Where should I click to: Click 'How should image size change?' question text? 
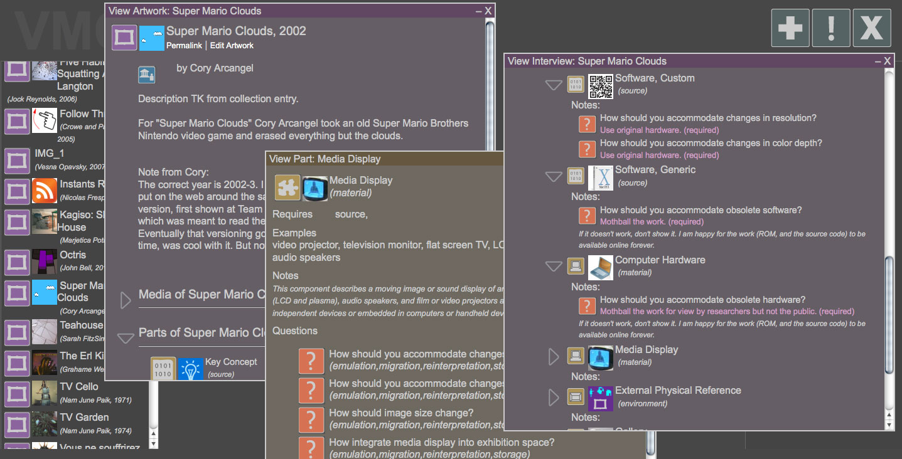point(401,413)
